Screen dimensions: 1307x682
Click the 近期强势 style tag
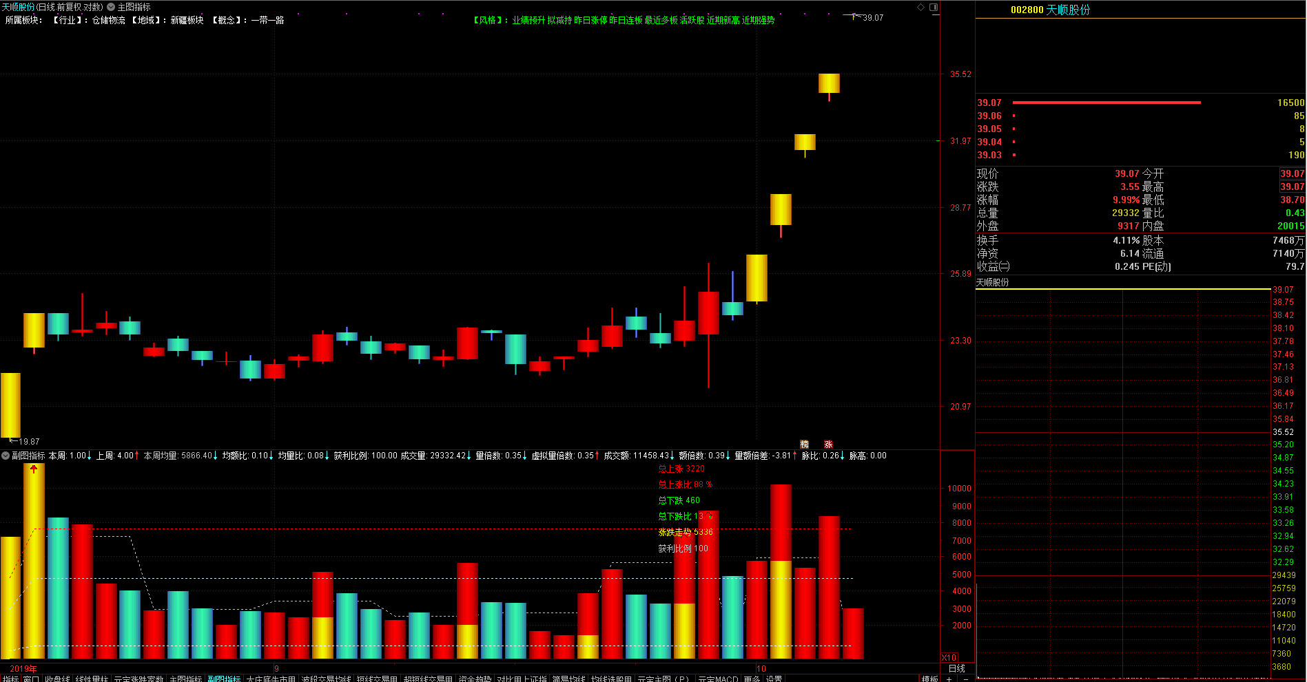[758, 20]
